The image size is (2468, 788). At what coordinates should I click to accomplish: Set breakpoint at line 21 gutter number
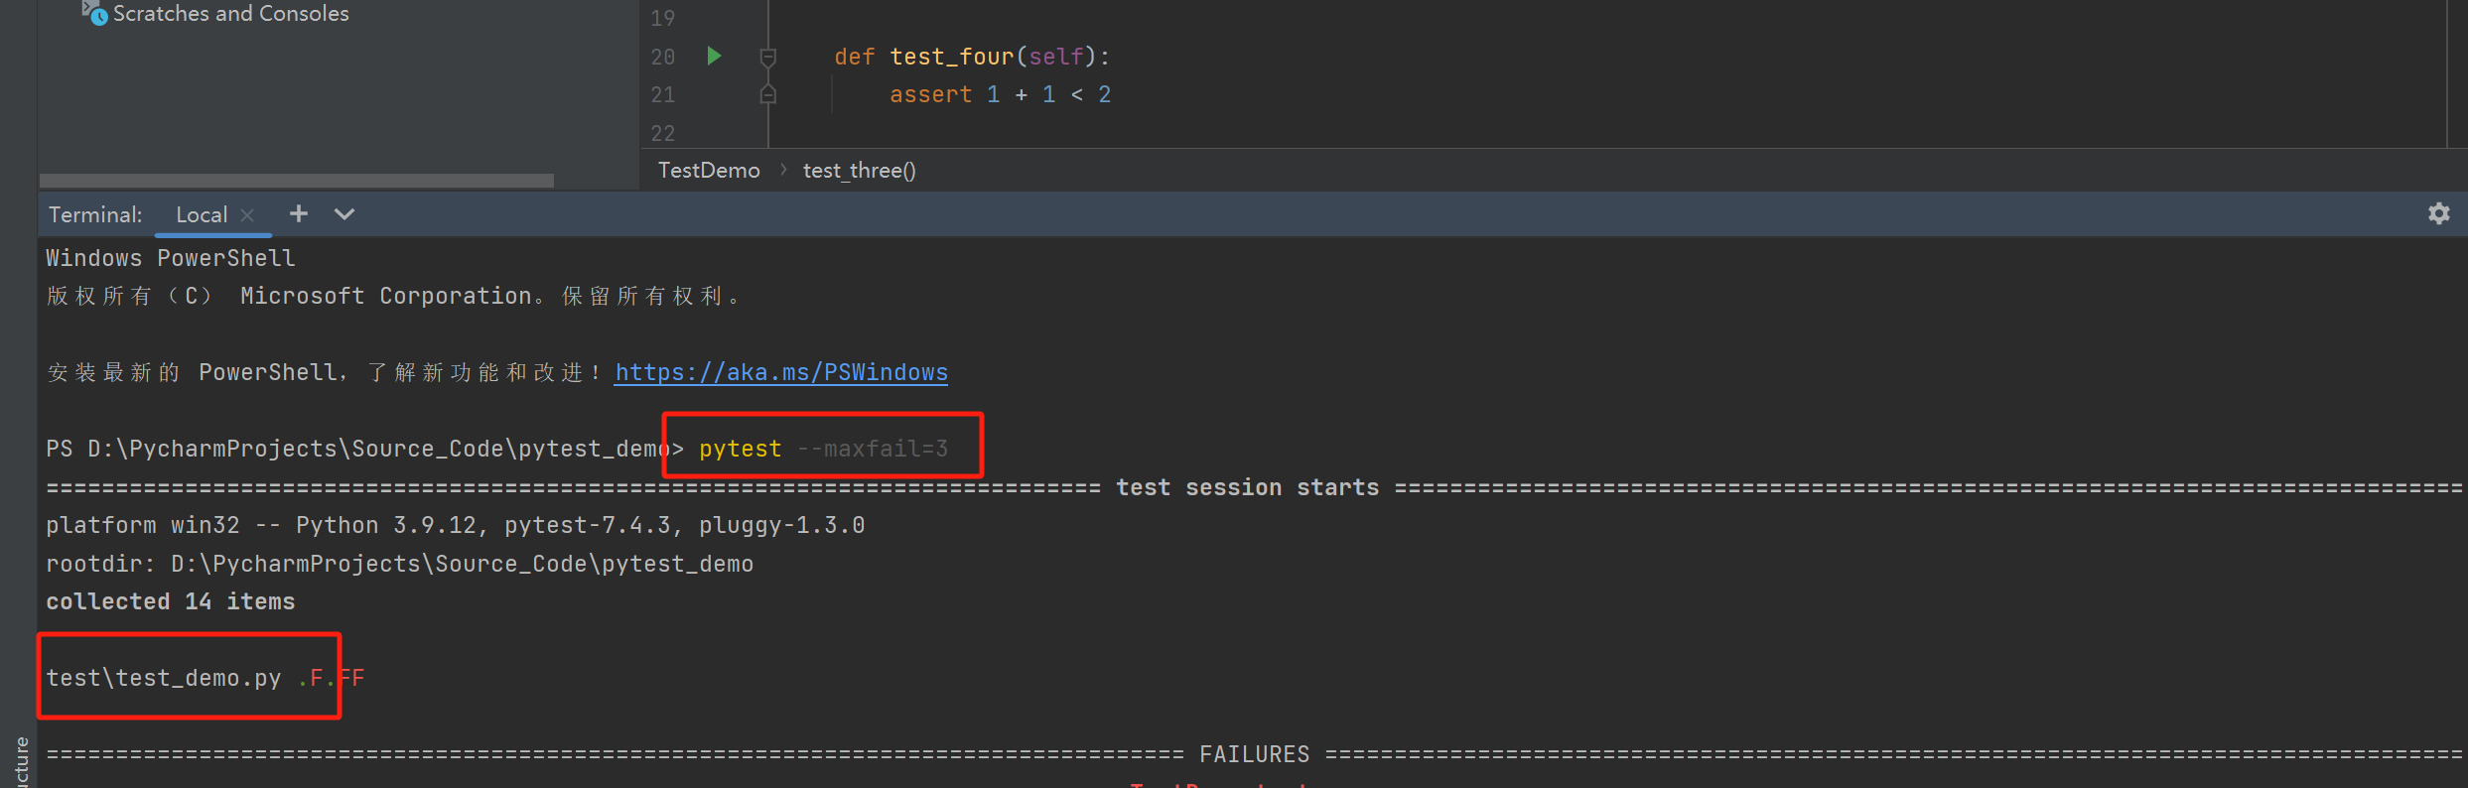663,94
